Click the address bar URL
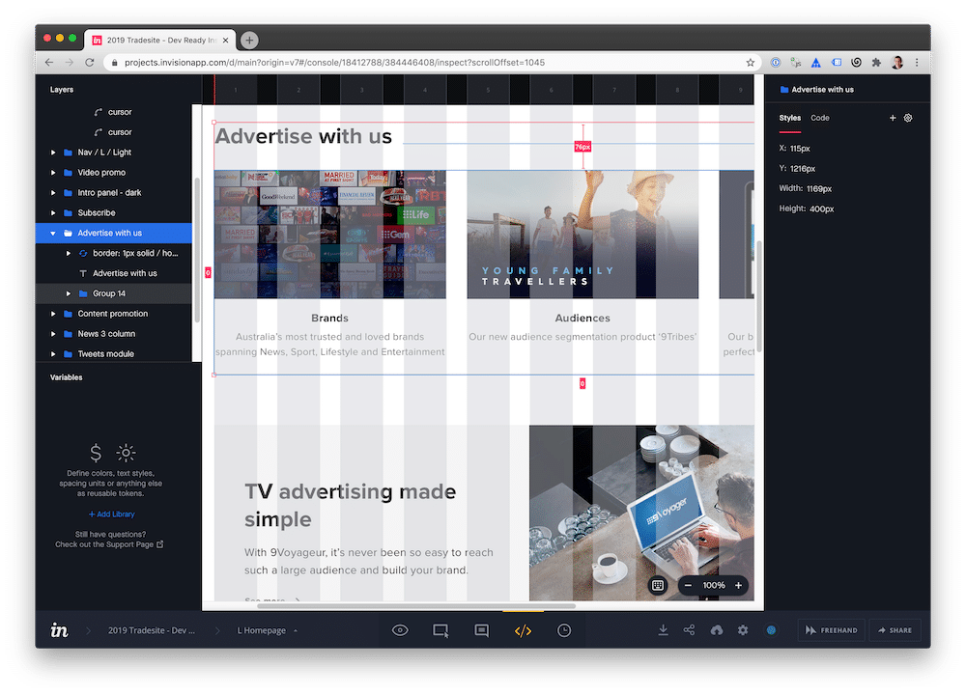Screen dimensions: 966x695 (334, 62)
